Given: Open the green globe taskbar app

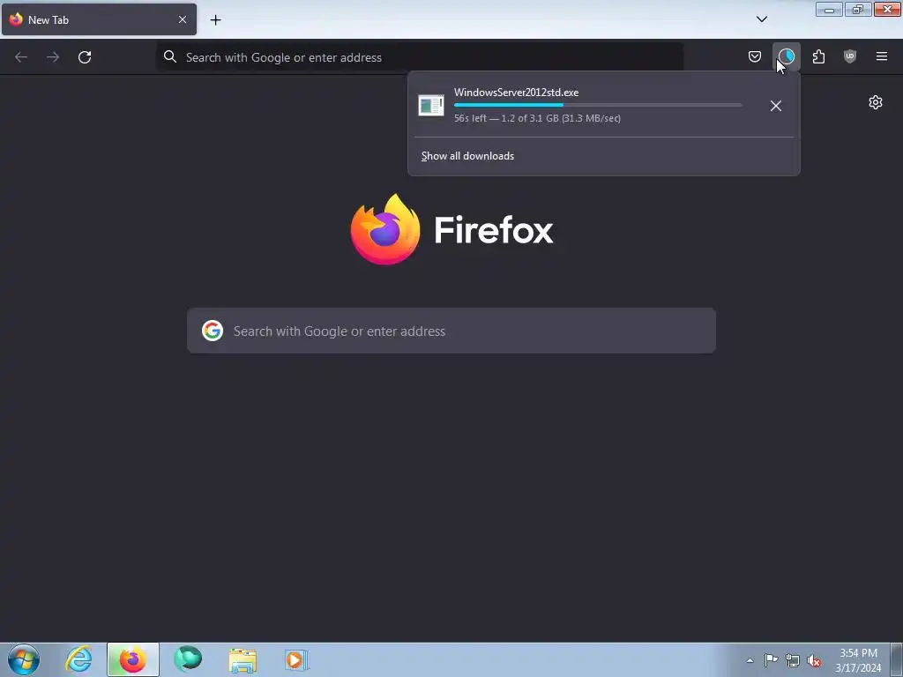Looking at the screenshot, I should [188, 659].
